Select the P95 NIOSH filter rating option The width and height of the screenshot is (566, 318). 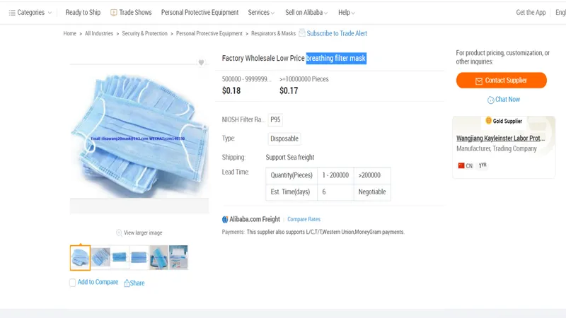click(x=275, y=120)
